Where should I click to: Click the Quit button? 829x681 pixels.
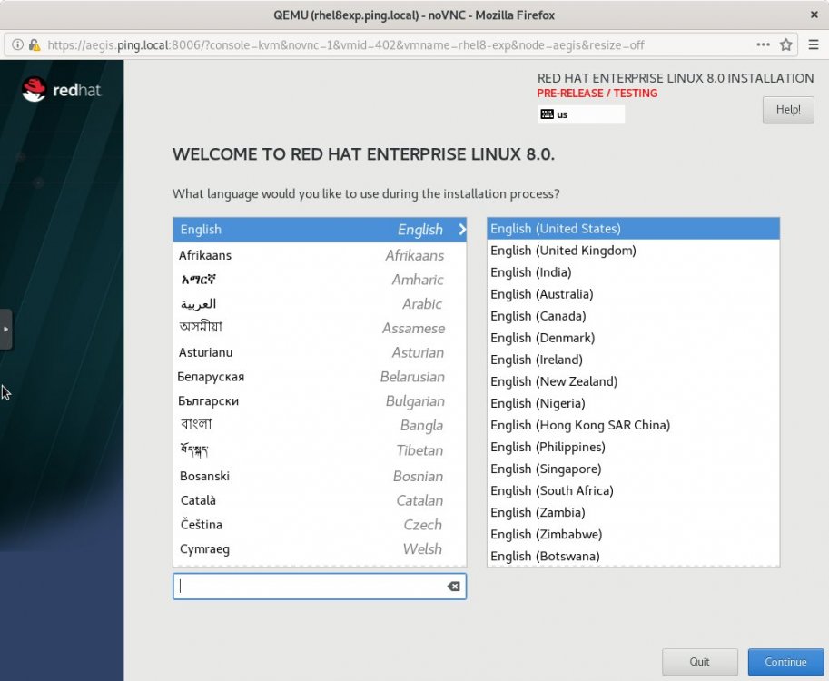click(x=699, y=662)
